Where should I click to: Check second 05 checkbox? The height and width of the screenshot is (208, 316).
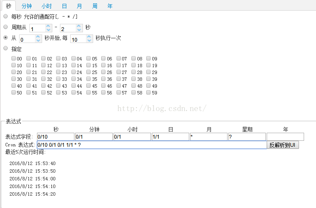(88, 58)
